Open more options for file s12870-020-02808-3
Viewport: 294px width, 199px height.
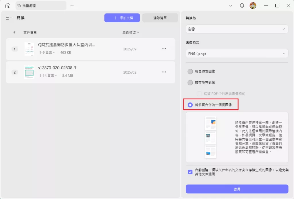click(164, 72)
